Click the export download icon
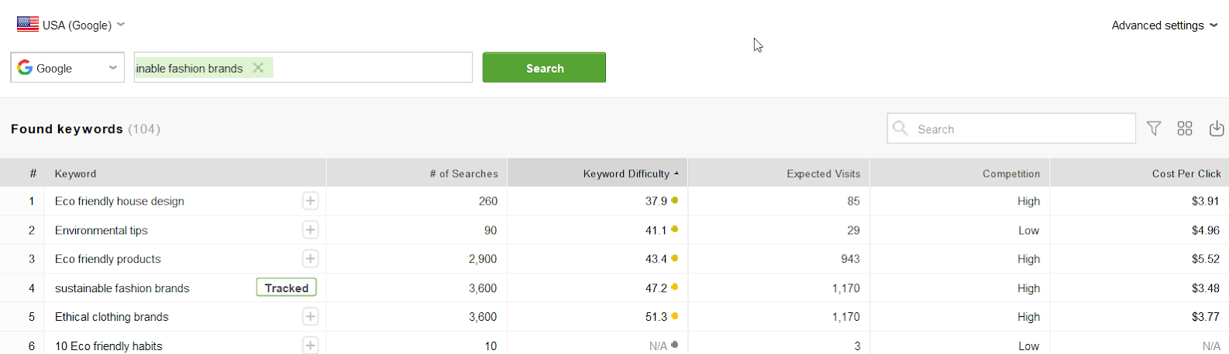This screenshot has height=354, width=1229. [1217, 128]
